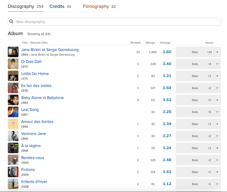Viewport: 227px width, 192px height.
Task: Expand rating dropdown for Di Doo Dah
Action: [217, 64]
